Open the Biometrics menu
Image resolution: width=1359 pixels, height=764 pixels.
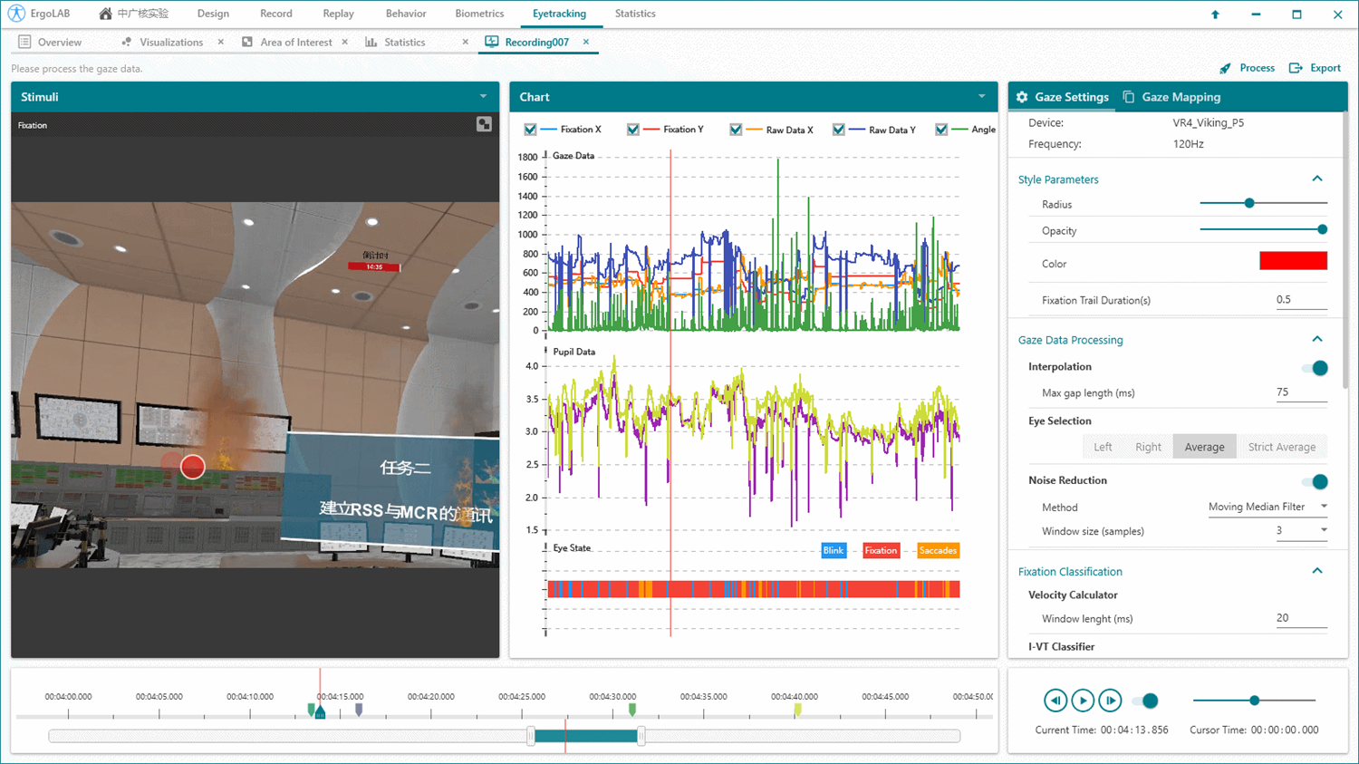coord(479,14)
